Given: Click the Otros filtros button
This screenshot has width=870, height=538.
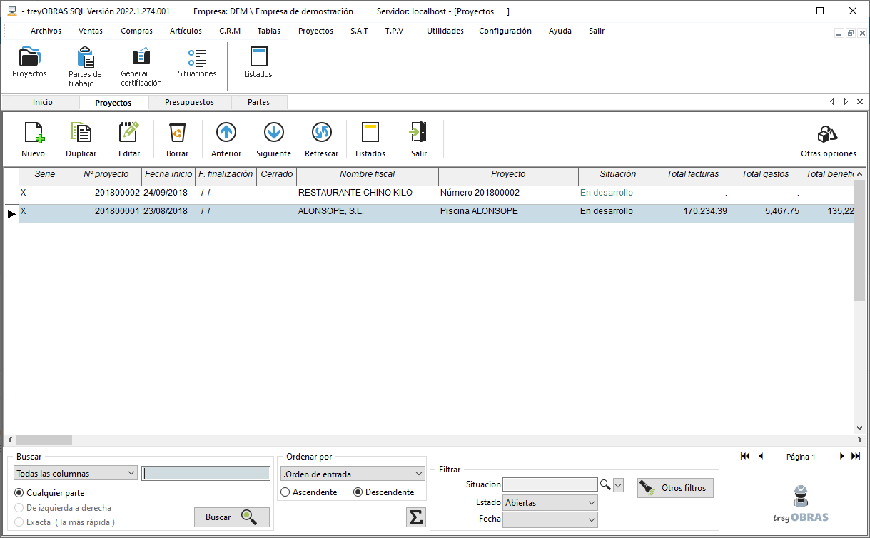Looking at the screenshot, I should (675, 488).
